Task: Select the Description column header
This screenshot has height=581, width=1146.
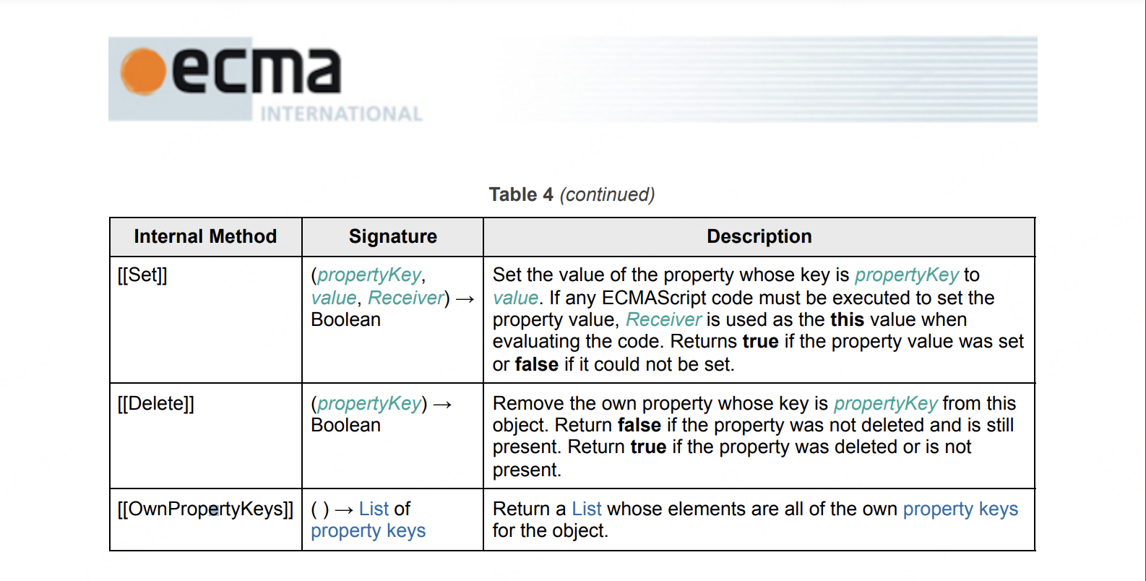Action: [x=759, y=236]
